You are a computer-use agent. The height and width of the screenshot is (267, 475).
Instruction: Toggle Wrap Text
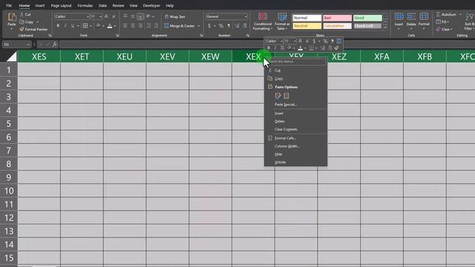tap(175, 16)
